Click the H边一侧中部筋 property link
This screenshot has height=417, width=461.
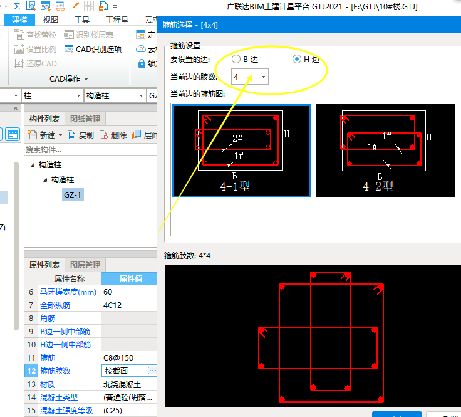(66, 345)
